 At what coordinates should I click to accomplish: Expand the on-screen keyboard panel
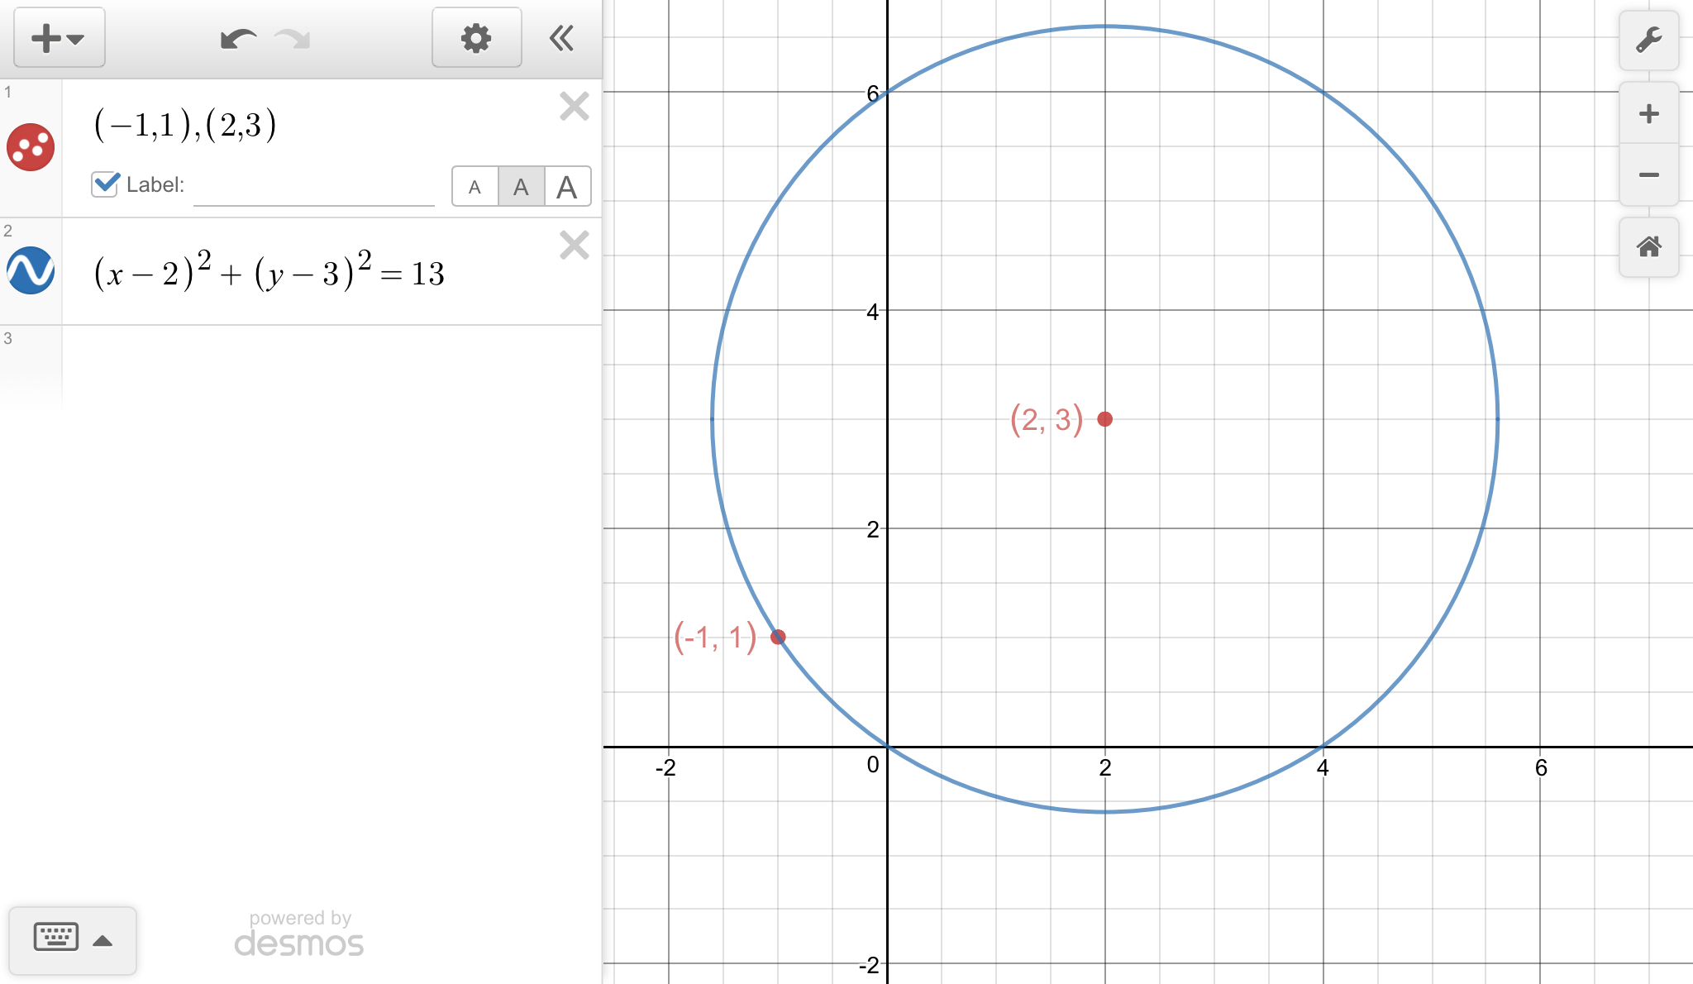coord(73,939)
